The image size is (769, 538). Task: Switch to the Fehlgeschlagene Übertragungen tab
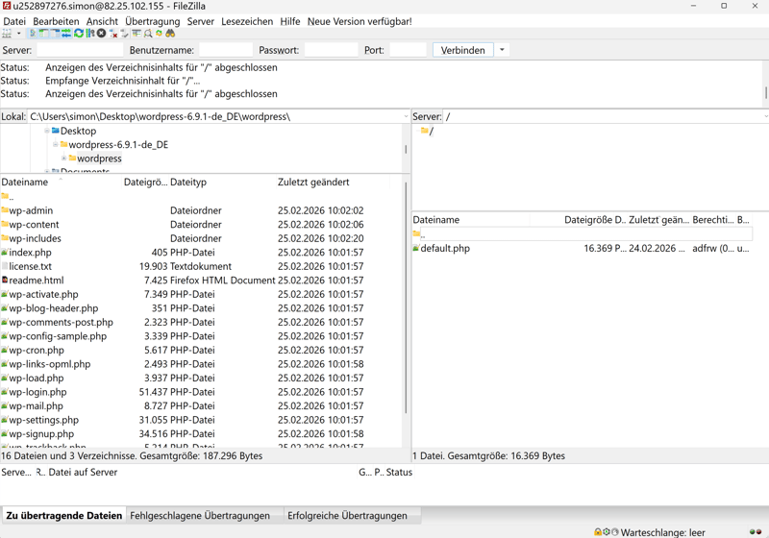(x=200, y=516)
